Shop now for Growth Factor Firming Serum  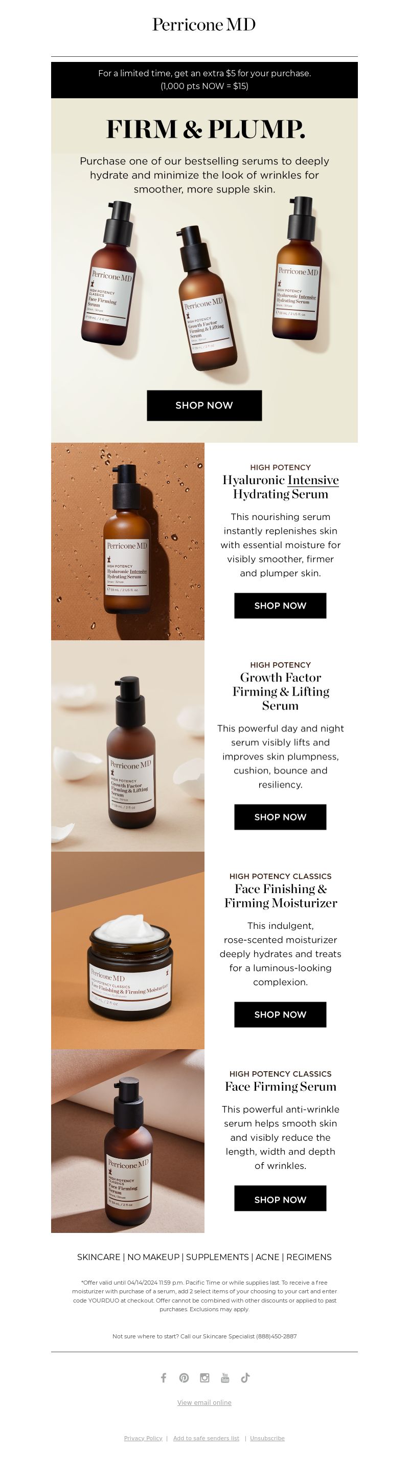(280, 816)
